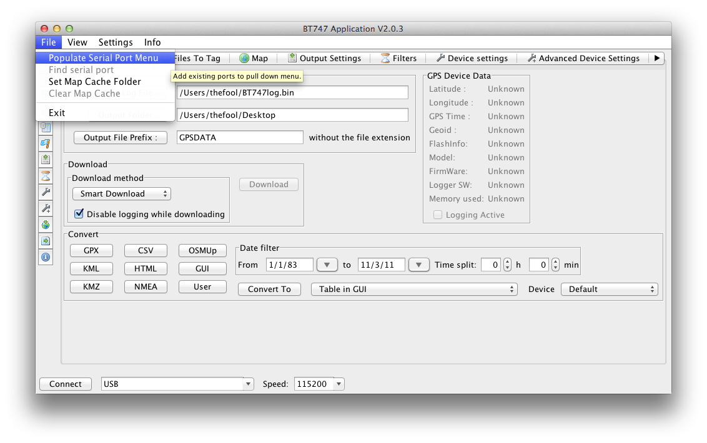Click the OSMUp convert button
The height and width of the screenshot is (443, 707).
pos(202,251)
